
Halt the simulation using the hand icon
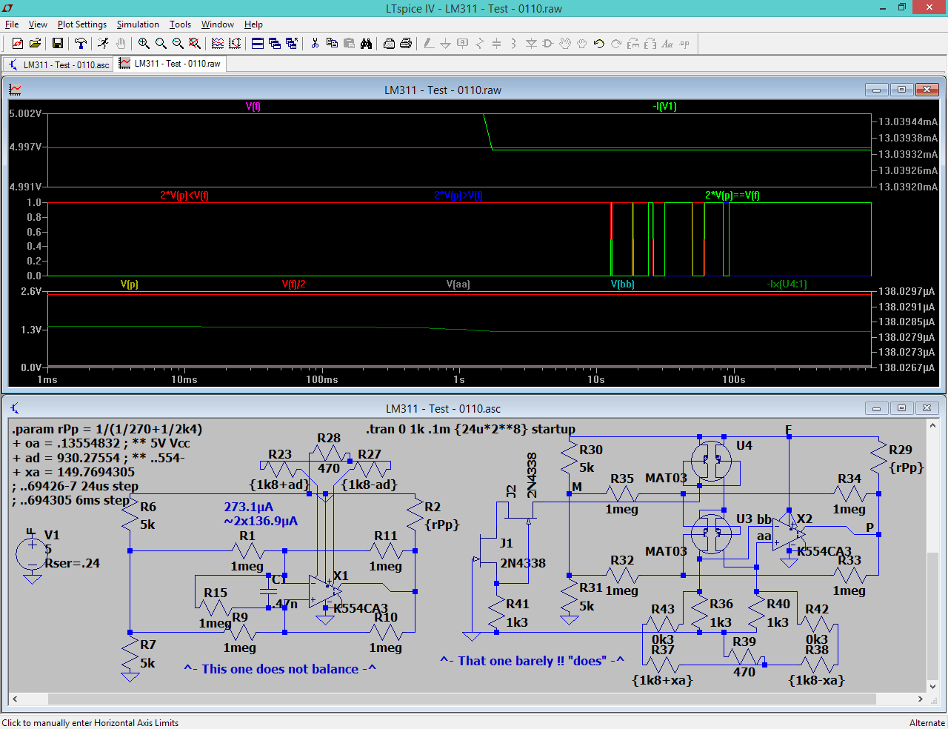[121, 44]
